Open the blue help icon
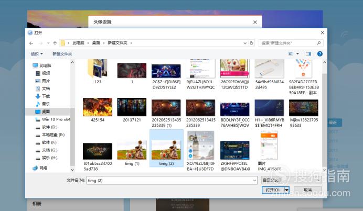363x211 pixels. click(319, 54)
